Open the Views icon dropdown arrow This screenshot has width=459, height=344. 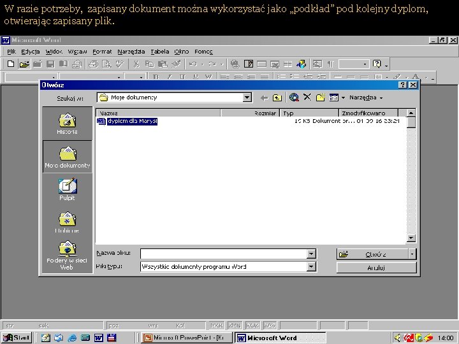click(x=344, y=97)
